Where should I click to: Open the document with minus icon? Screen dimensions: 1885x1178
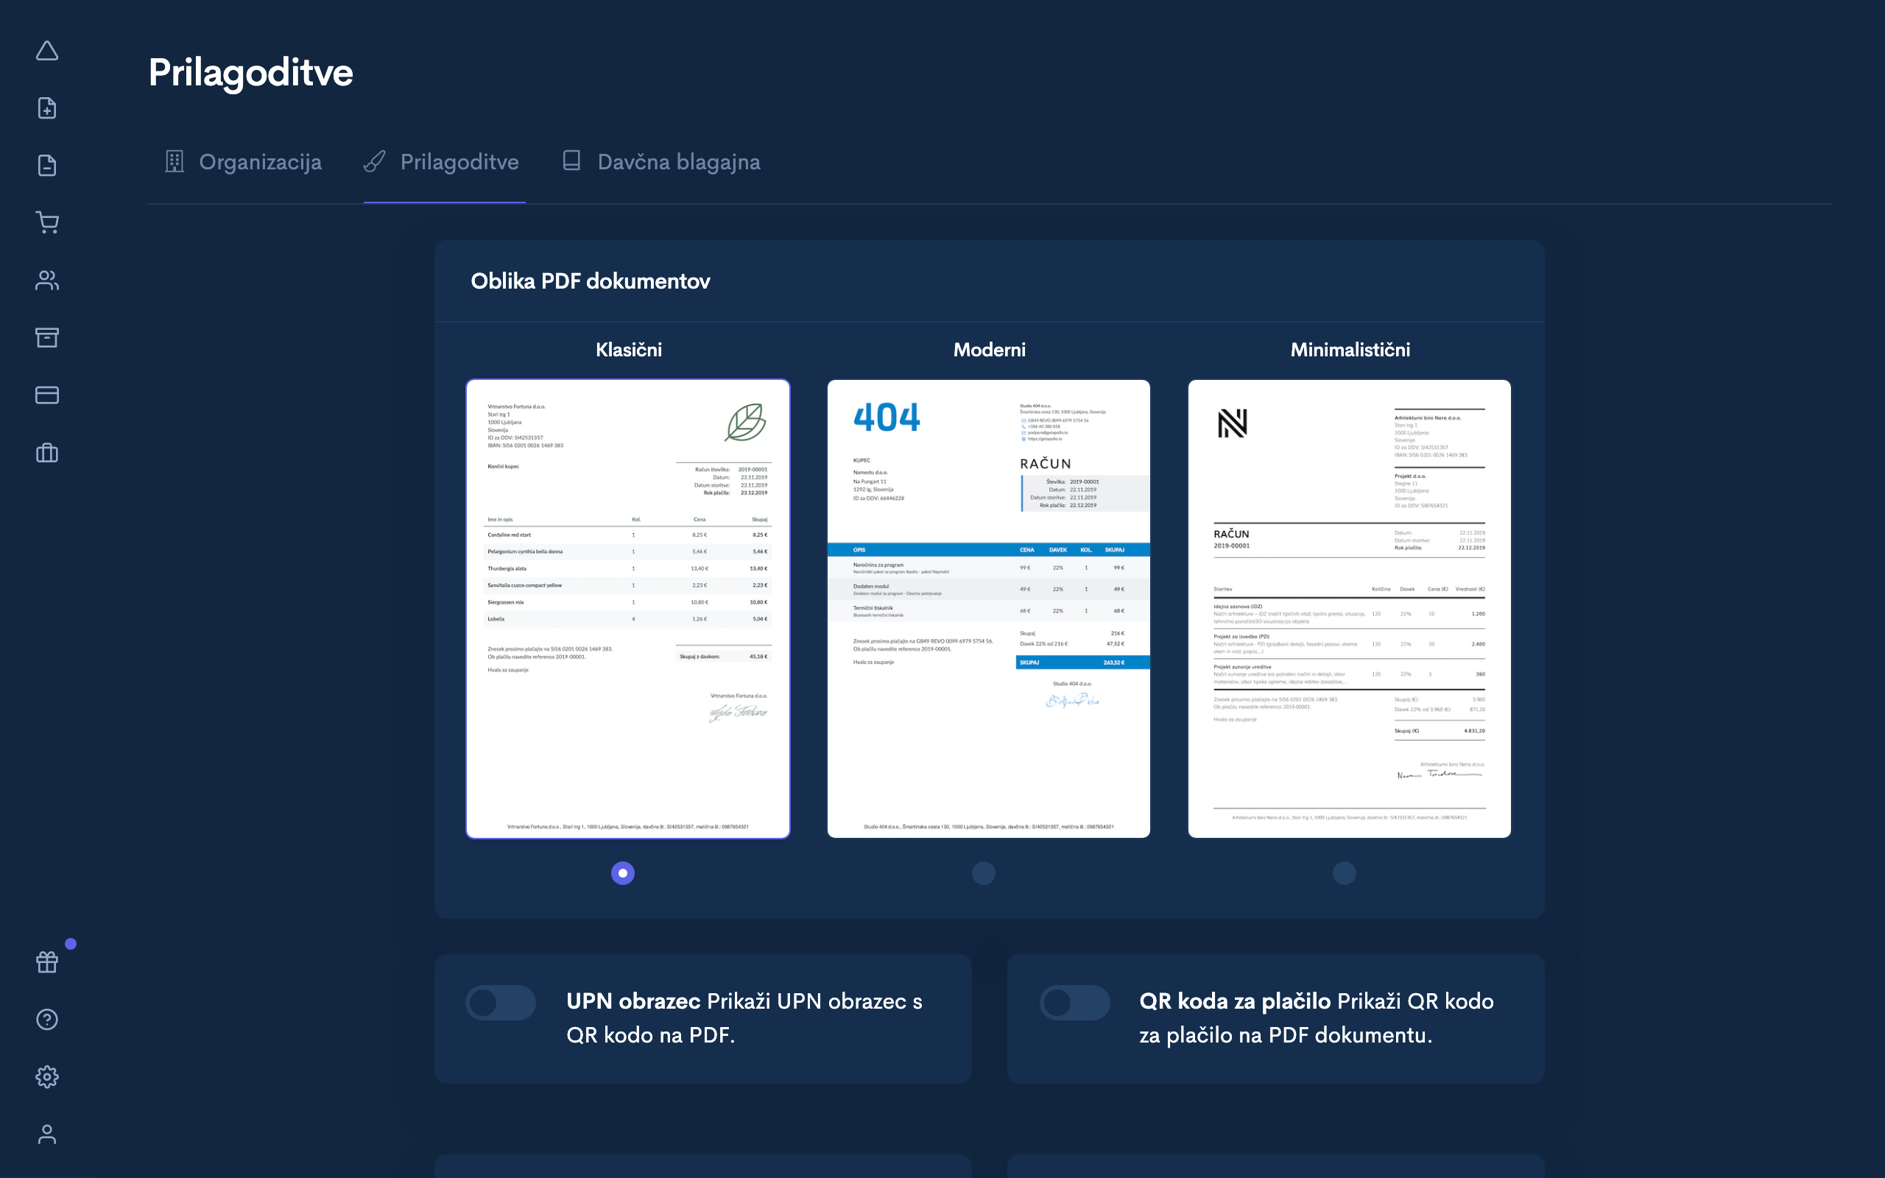point(46,165)
